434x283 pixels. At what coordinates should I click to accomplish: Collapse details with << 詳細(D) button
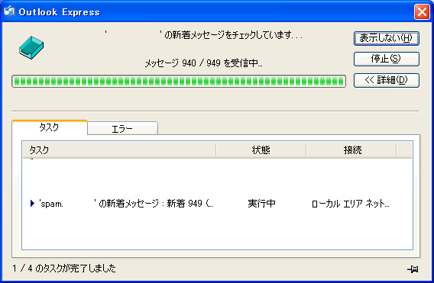[x=387, y=80]
